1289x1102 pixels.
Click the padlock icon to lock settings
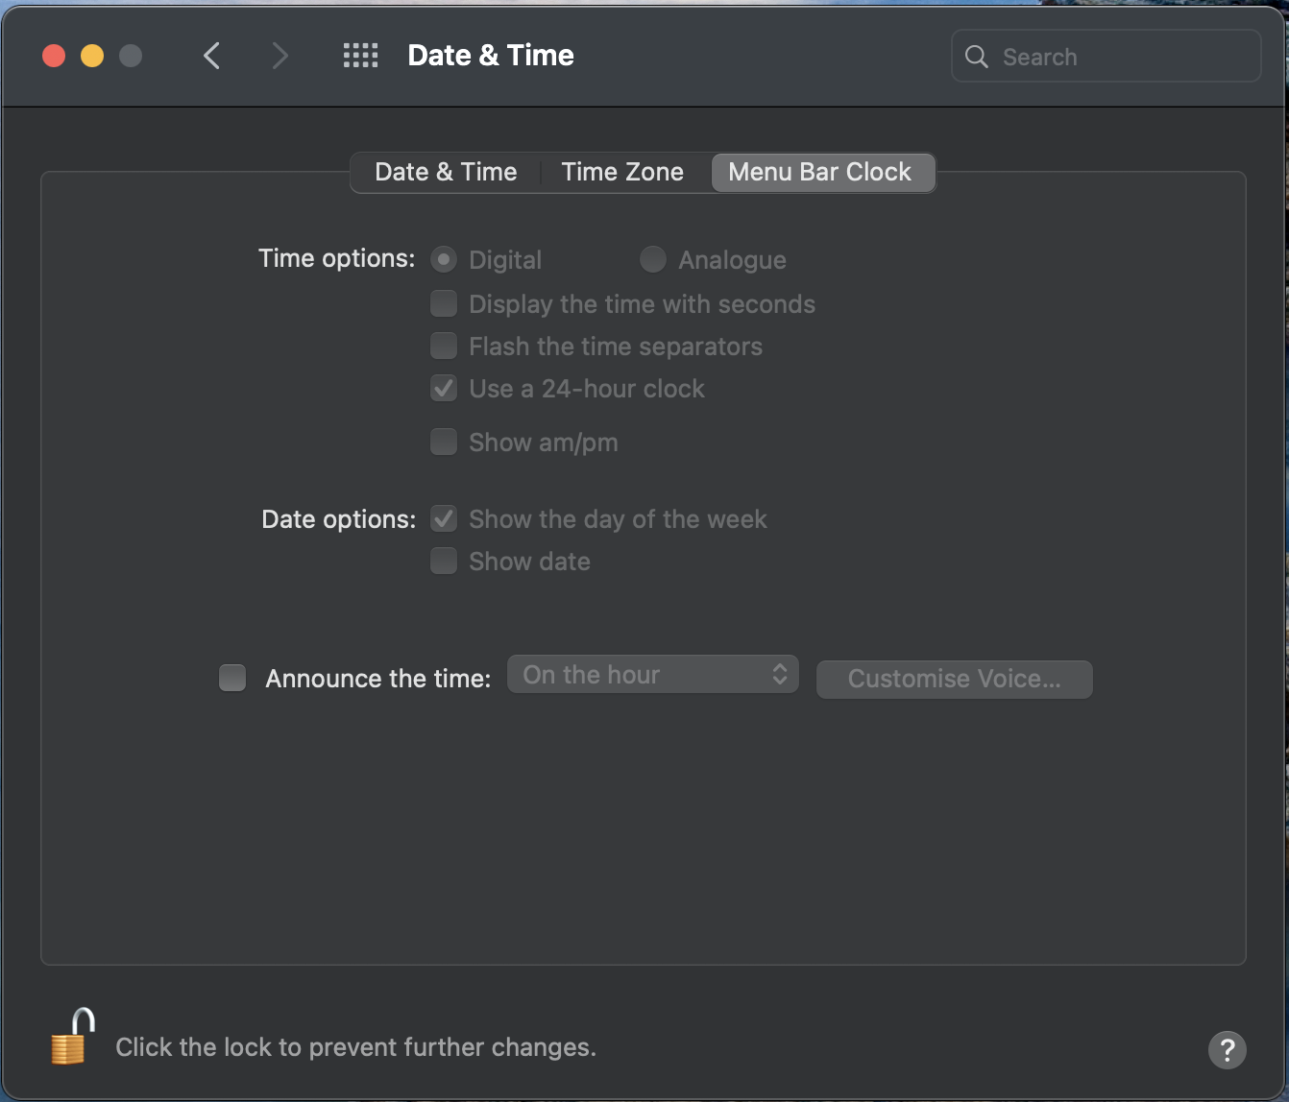tap(73, 1037)
